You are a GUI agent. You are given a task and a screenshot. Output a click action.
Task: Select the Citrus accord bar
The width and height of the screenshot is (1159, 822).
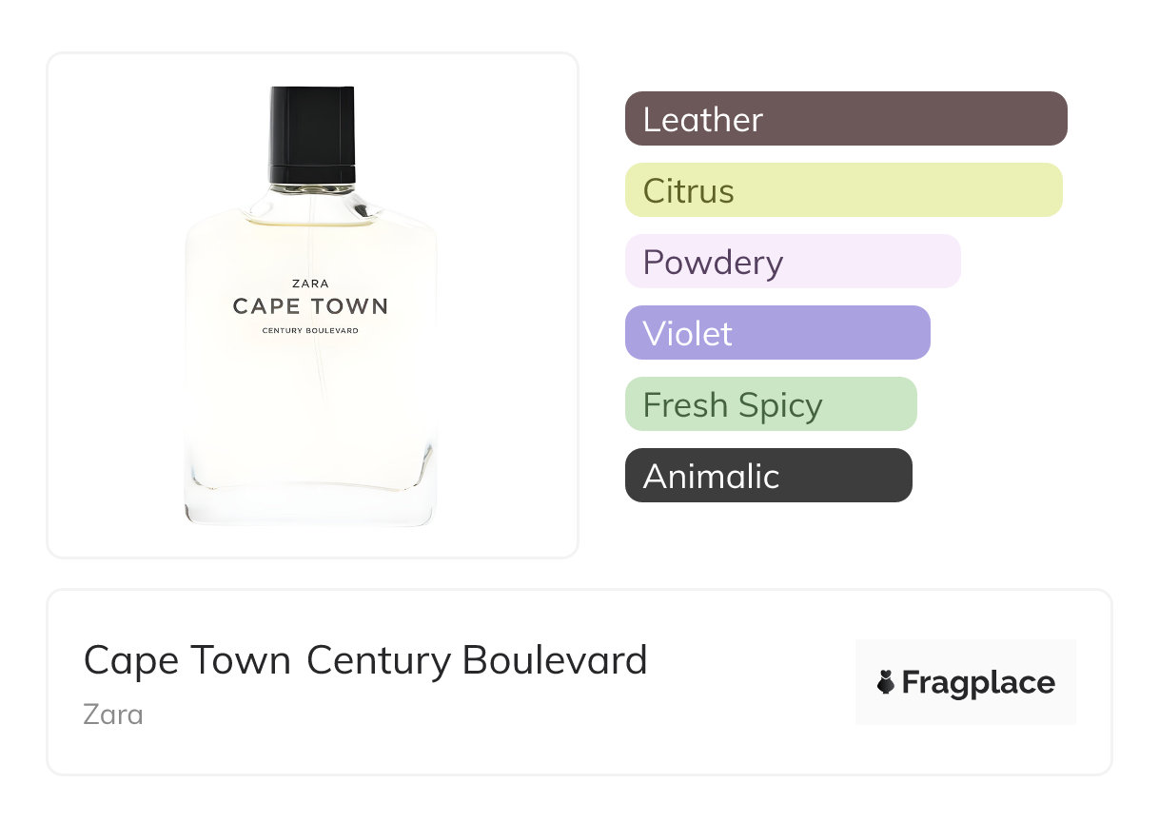[843, 190]
